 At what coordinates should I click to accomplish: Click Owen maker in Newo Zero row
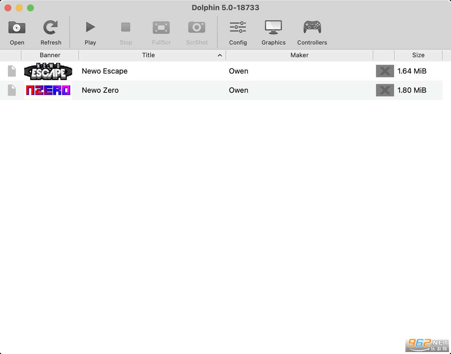(x=238, y=90)
